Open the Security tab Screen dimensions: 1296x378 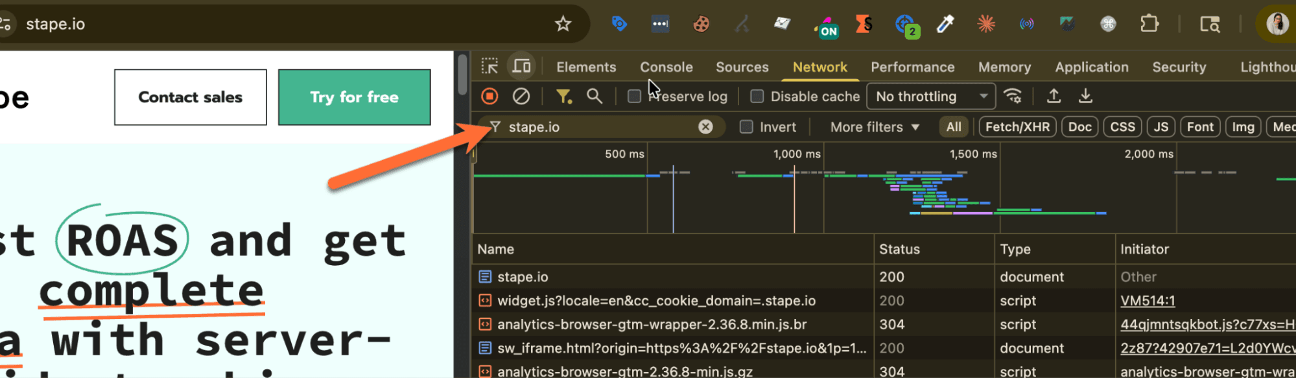click(1179, 67)
